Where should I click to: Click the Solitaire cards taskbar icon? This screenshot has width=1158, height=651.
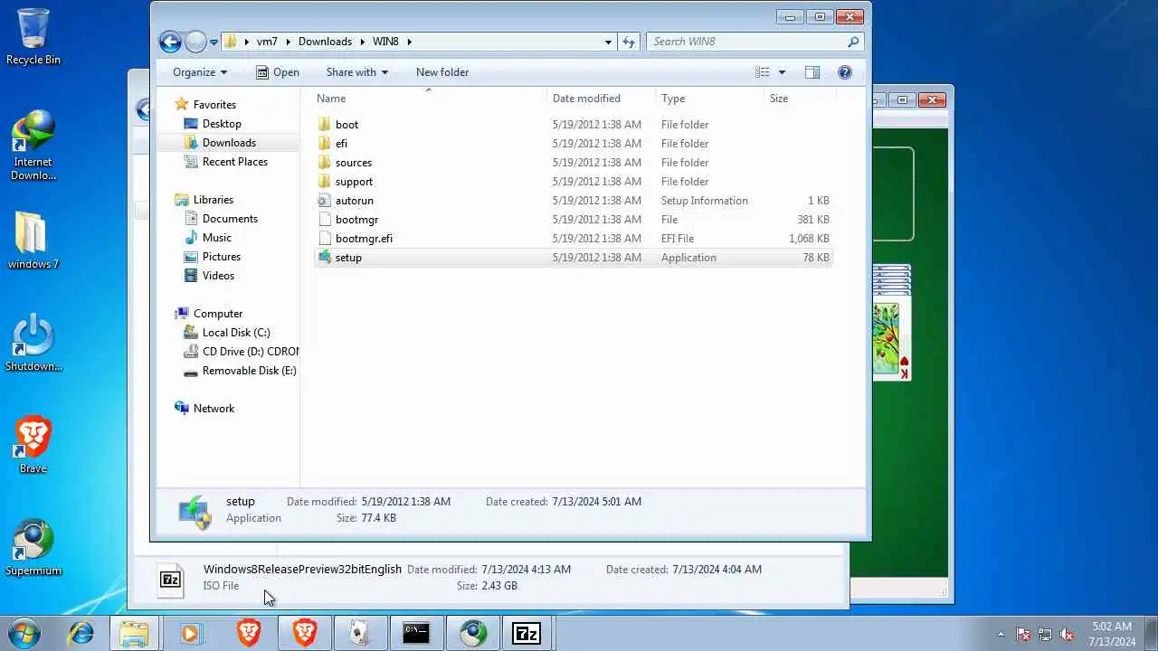[360, 633]
